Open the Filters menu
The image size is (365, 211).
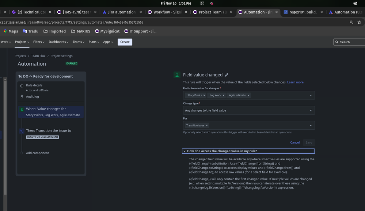39,42
